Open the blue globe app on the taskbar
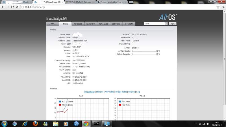Viewport: 226px width, 127px height. click(x=76, y=124)
